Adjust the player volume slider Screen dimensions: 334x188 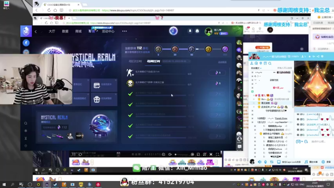click(x=181, y=154)
